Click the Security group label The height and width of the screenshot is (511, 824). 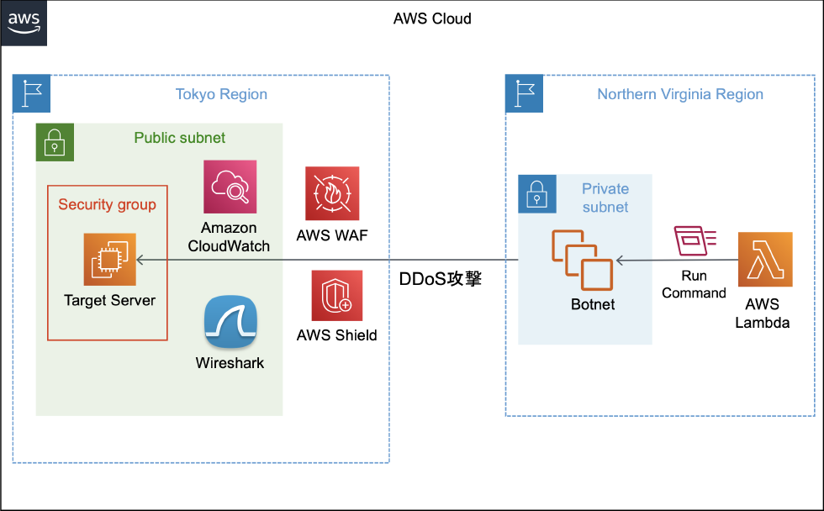tap(108, 204)
